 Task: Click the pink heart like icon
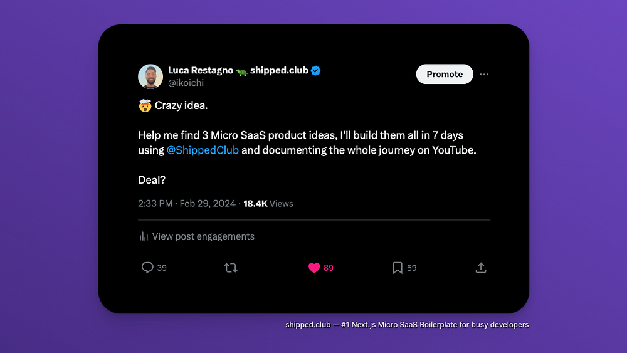(x=314, y=268)
